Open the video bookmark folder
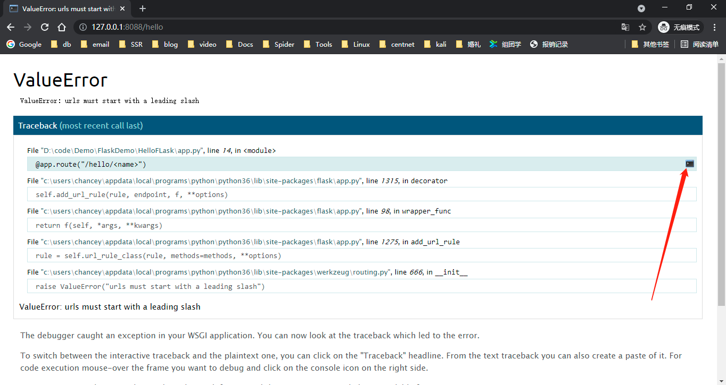Screen dimensions: 726x385 (x=202, y=44)
